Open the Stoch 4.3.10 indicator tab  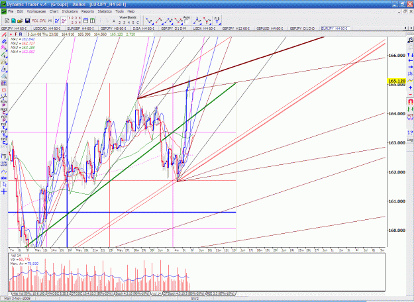[x=132, y=293]
